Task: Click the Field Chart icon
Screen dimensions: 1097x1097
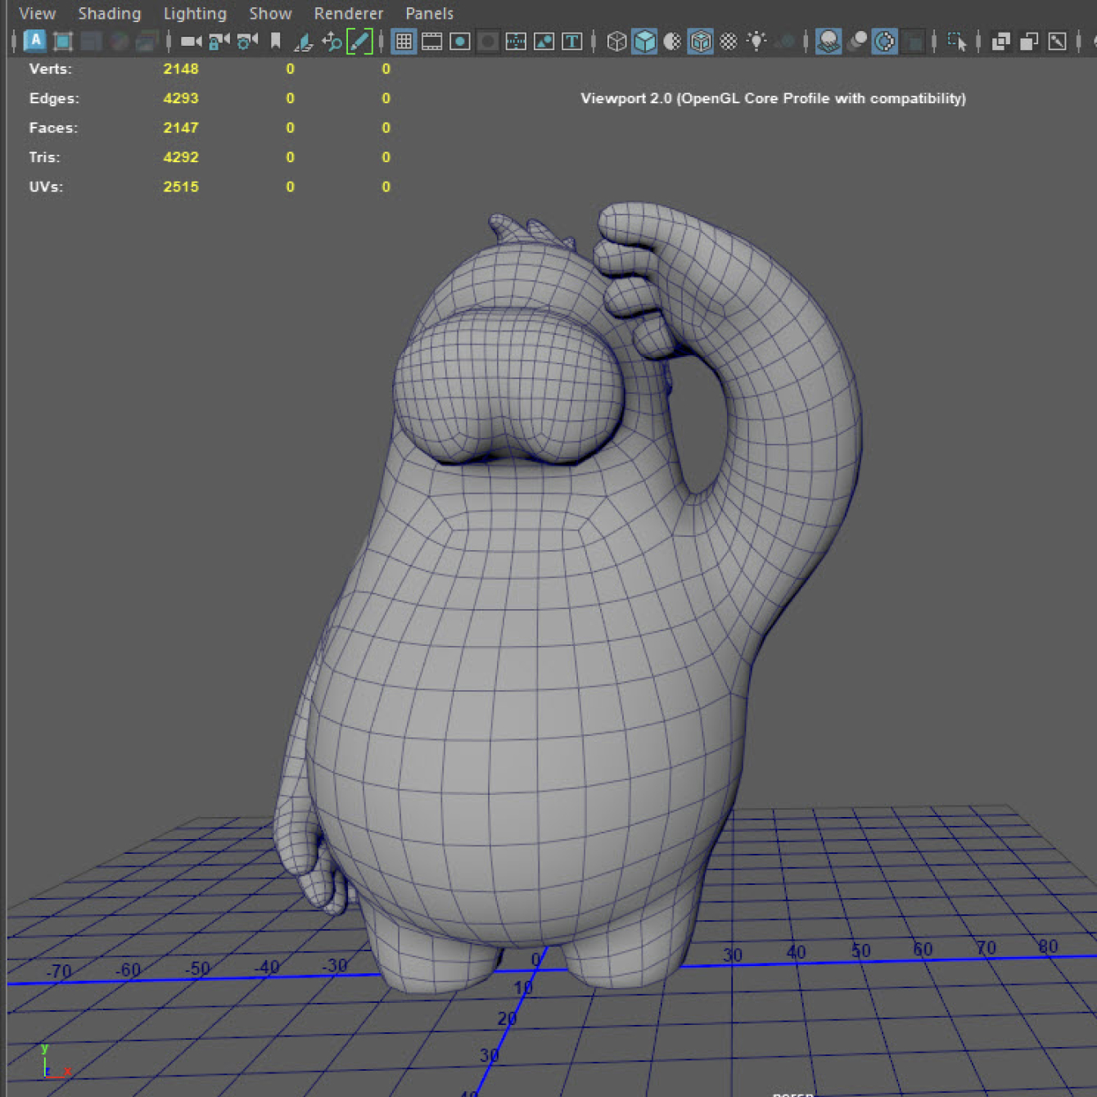Action: click(516, 41)
